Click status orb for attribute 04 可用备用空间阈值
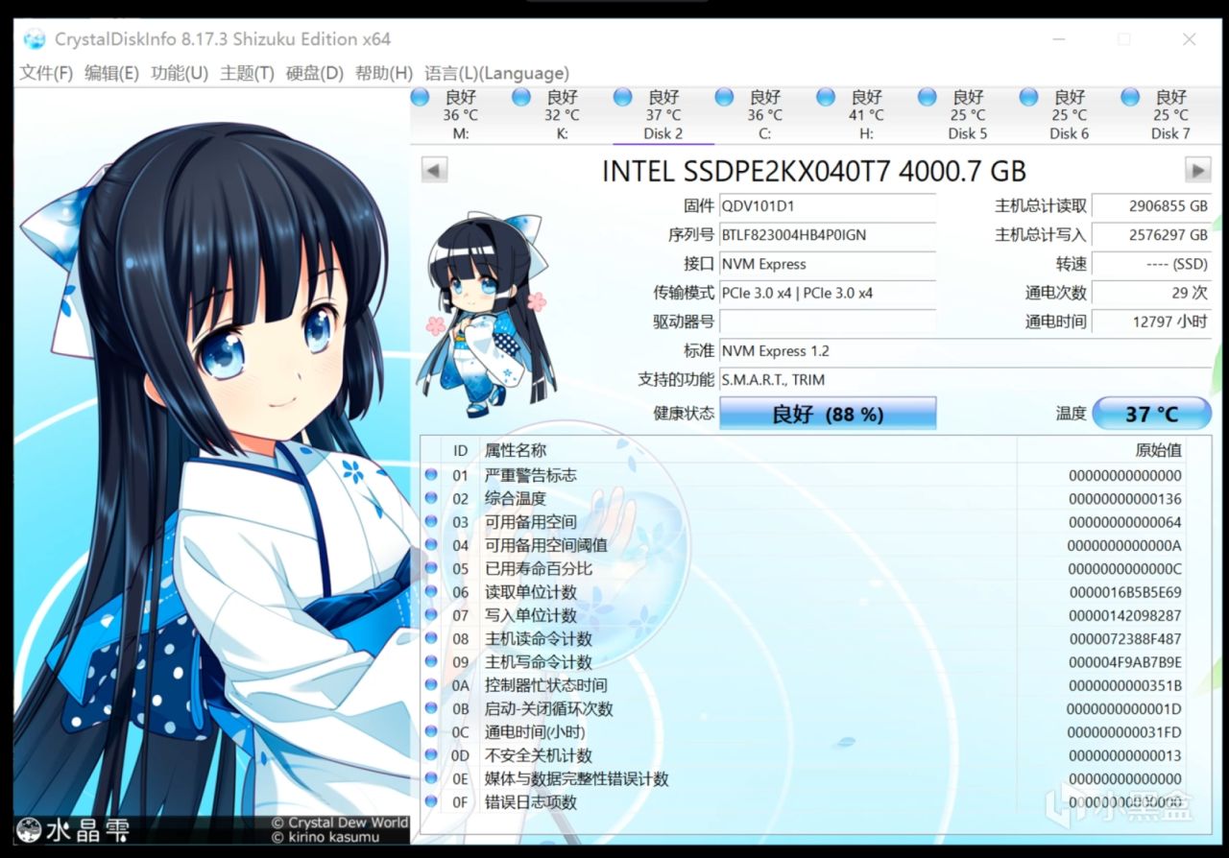This screenshot has height=858, width=1229. pos(431,545)
